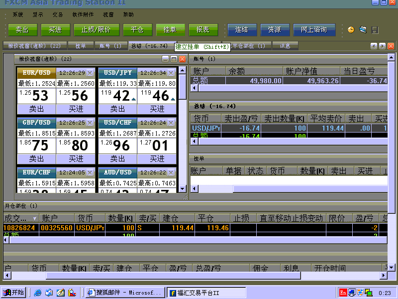The width and height of the screenshot is (398, 299).
Task: Click the tab strip scroll-left arrow
Action: tap(374, 46)
